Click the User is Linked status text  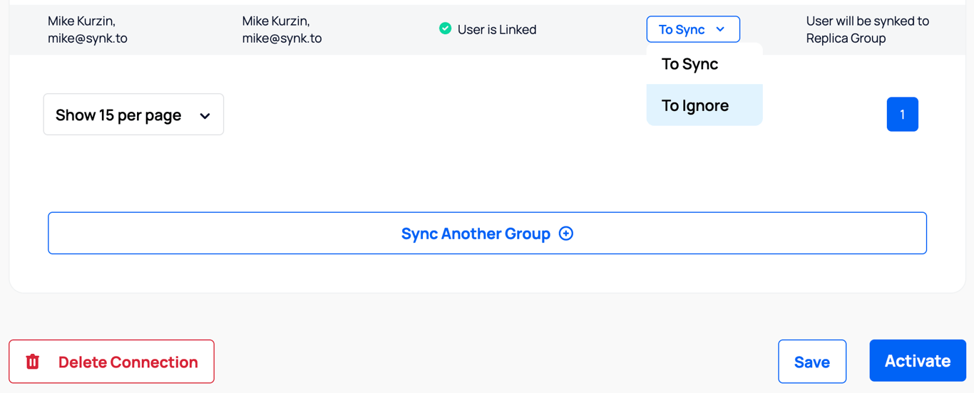pyautogui.click(x=497, y=30)
